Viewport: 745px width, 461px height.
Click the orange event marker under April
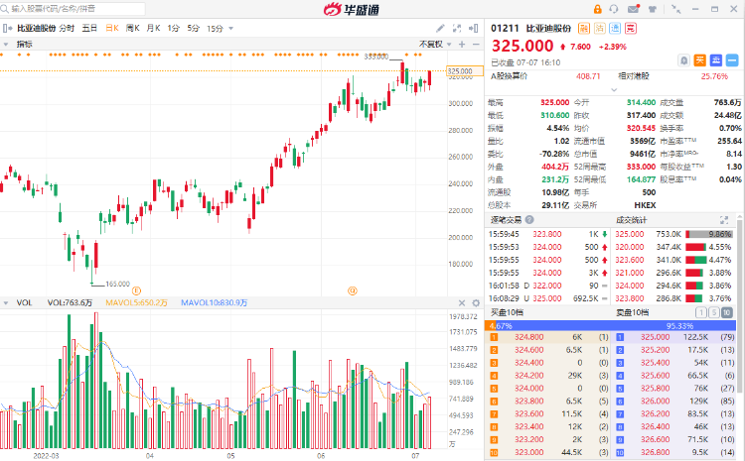pos(136,290)
